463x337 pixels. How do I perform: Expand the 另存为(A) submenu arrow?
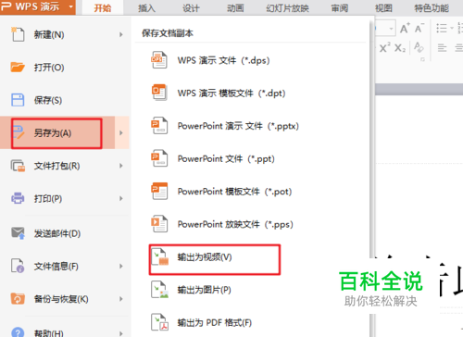point(121,133)
